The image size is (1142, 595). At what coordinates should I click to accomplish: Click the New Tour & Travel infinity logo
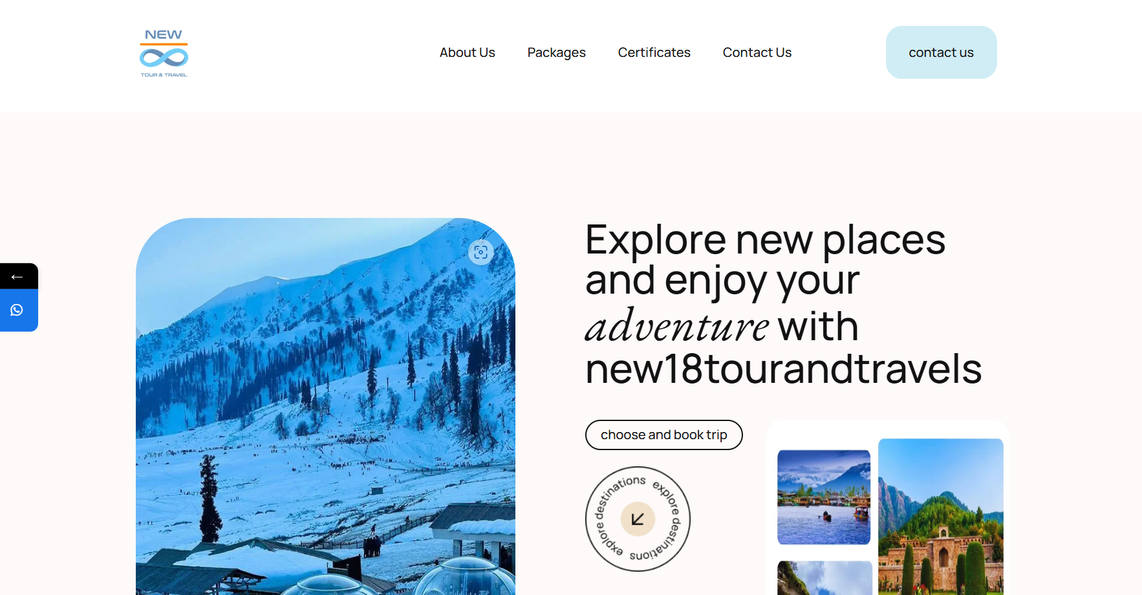click(x=164, y=53)
